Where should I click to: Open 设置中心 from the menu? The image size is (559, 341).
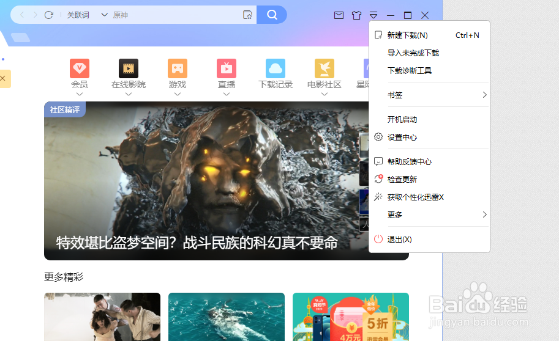429,137
